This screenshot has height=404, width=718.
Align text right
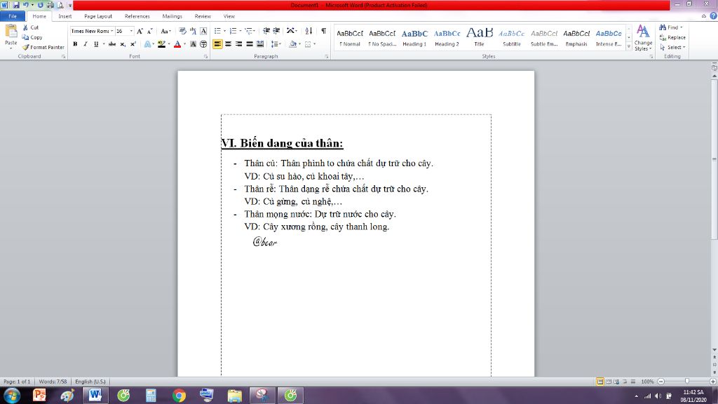[x=238, y=44]
